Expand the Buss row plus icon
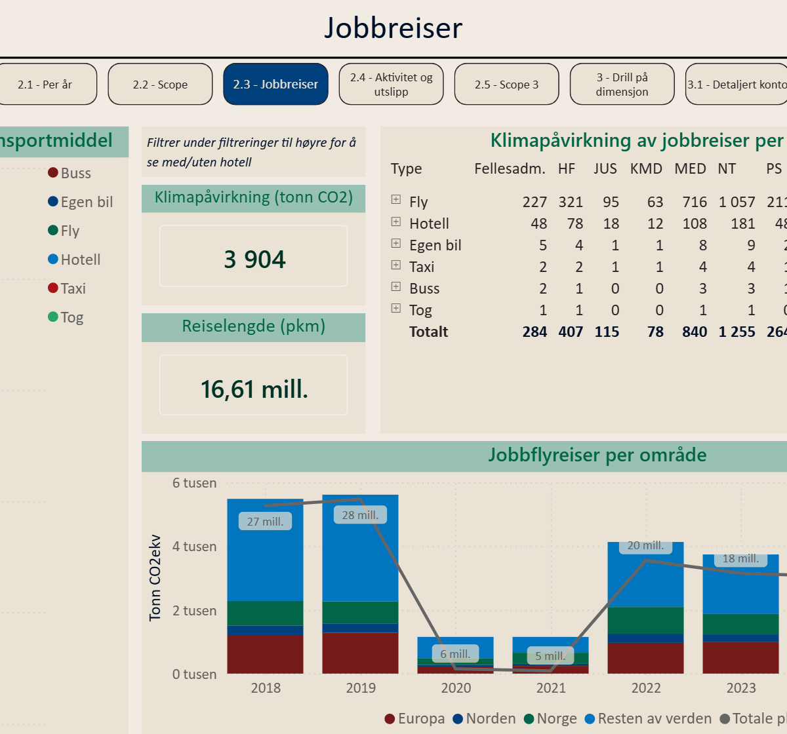 coord(395,286)
